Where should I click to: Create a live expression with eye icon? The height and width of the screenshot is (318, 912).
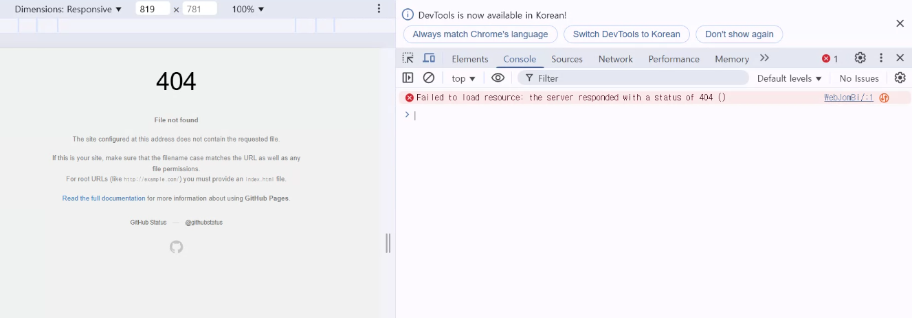coord(498,78)
